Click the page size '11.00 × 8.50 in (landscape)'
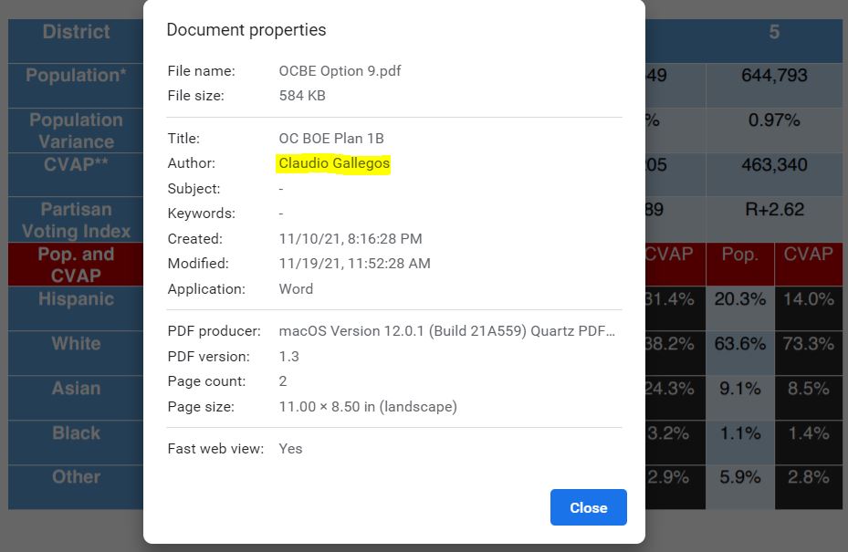Screen dimensions: 848x552 [x=368, y=407]
